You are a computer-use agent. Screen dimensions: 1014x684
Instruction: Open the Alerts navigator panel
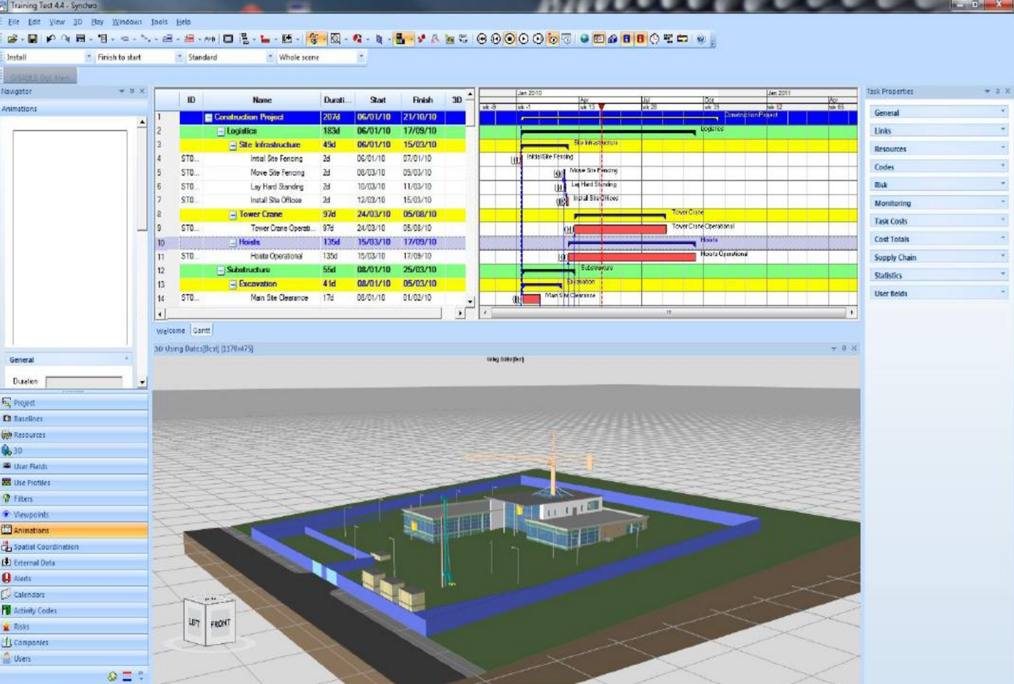tap(74, 578)
